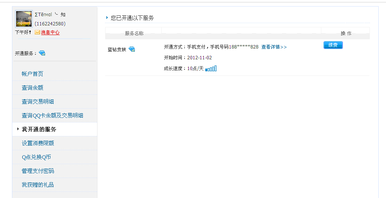Click the start date 2012-11-02
386x198 pixels.
(200, 58)
